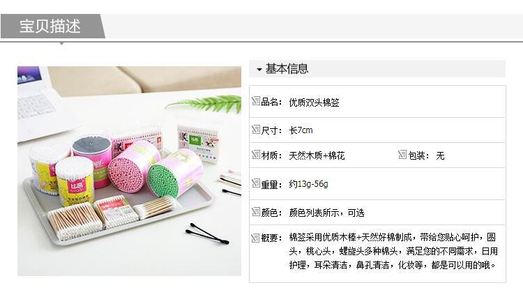Click the 概要 description paragraph
The height and width of the screenshot is (290, 523).
[x=393, y=251]
